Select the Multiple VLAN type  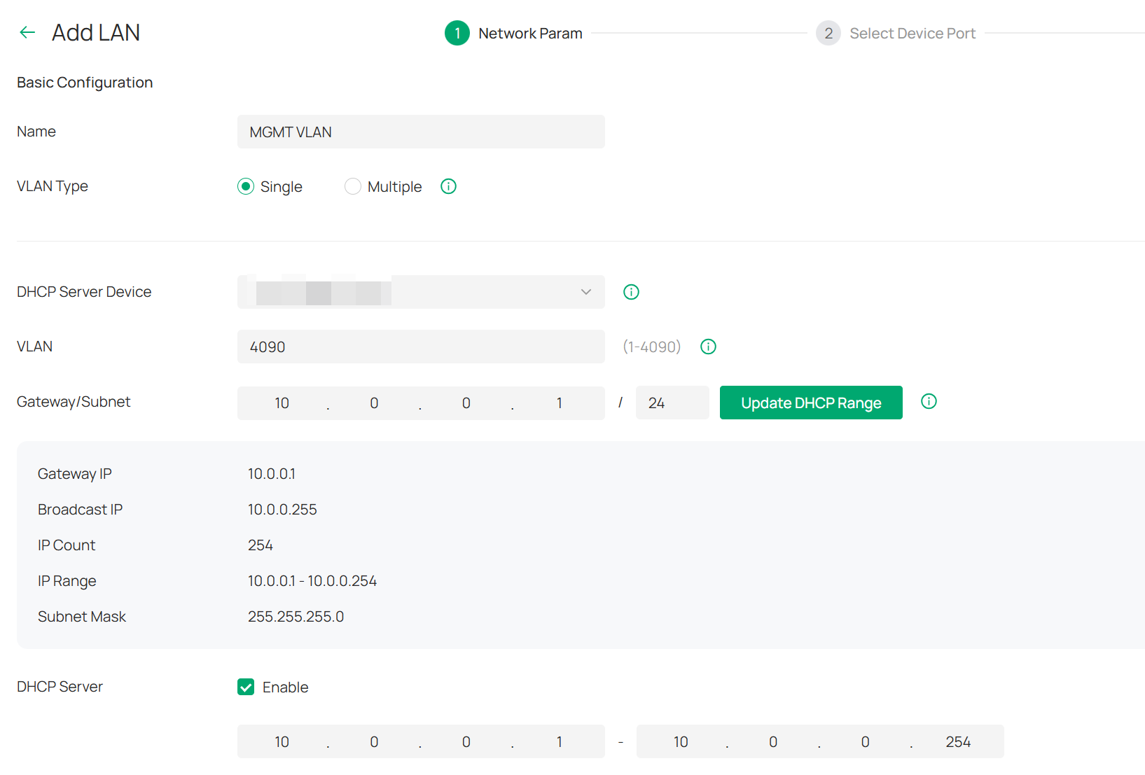coord(353,186)
